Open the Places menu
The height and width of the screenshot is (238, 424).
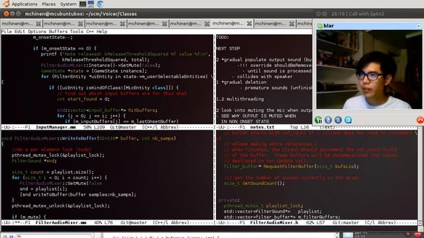coord(48,4)
